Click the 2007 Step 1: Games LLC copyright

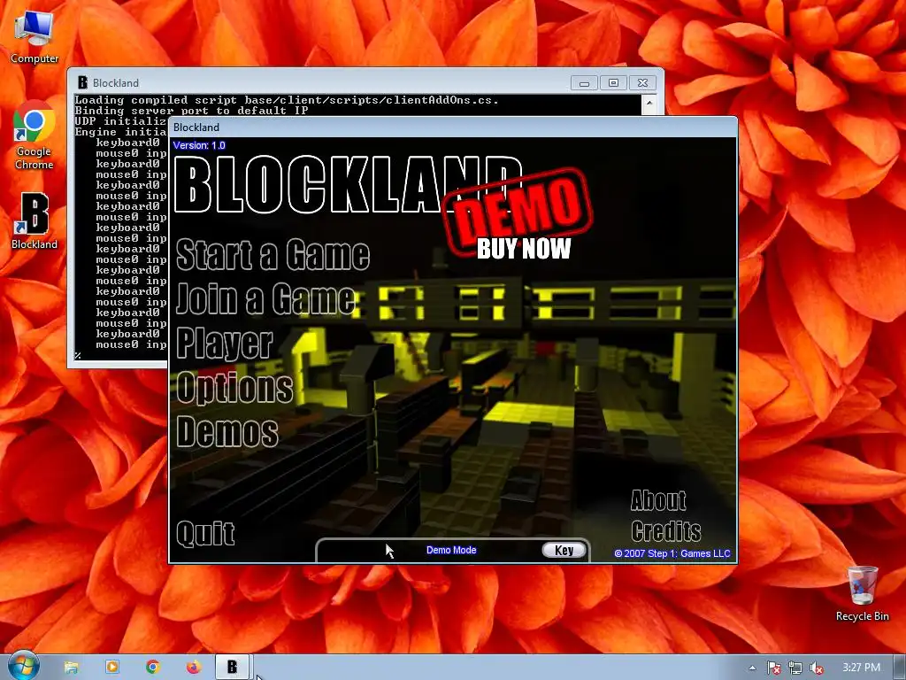point(672,553)
